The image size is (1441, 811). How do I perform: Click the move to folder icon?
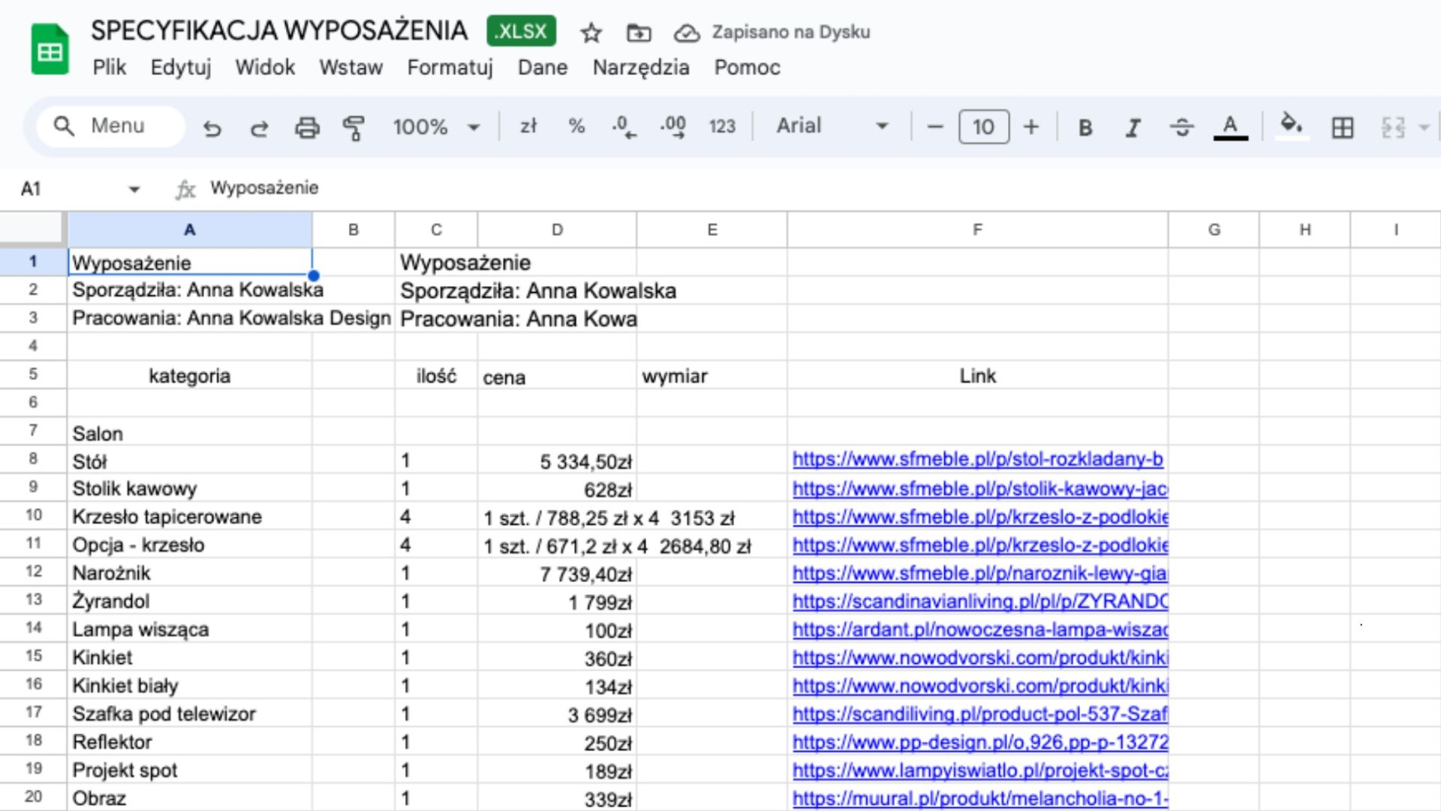(x=639, y=33)
